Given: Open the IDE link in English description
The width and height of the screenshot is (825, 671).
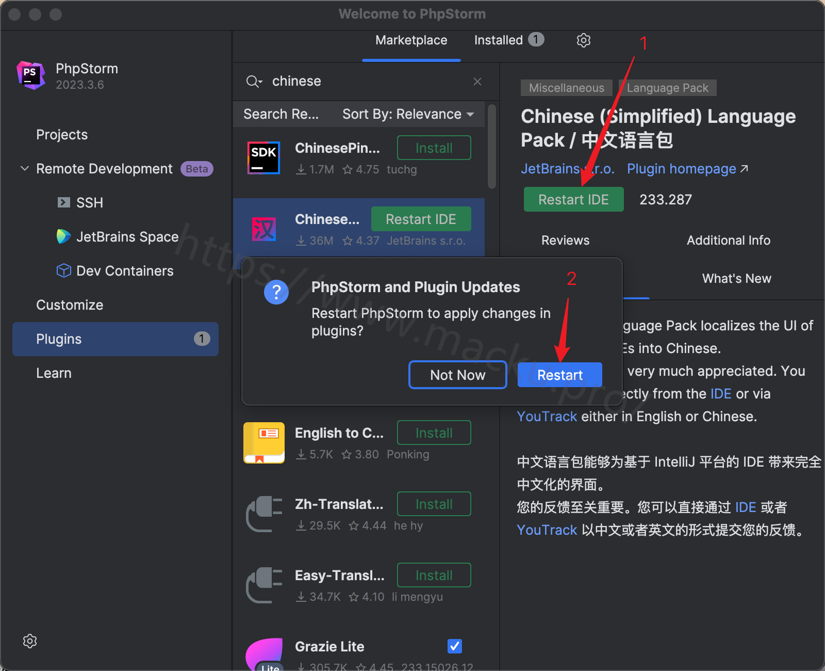Looking at the screenshot, I should [721, 394].
